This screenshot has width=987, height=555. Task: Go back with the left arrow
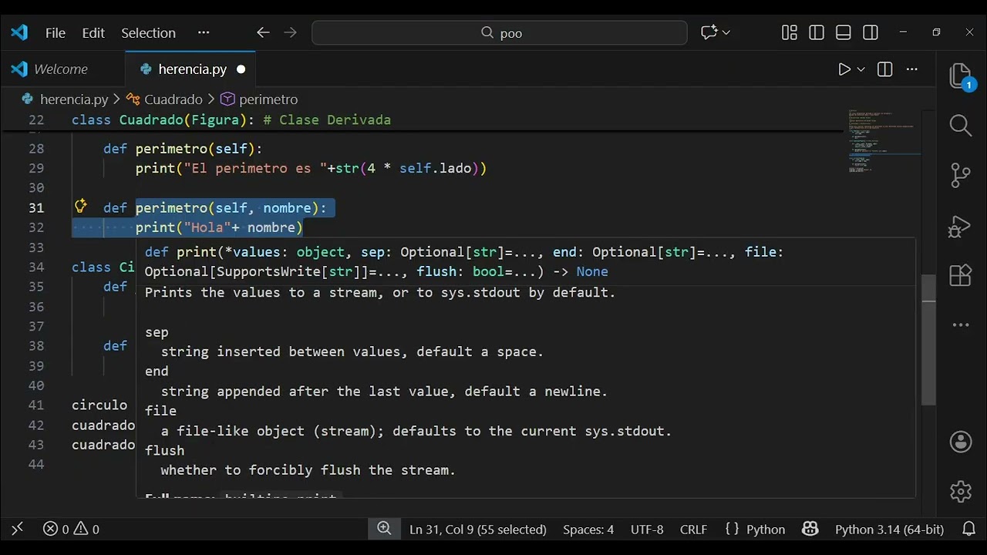coord(263,32)
